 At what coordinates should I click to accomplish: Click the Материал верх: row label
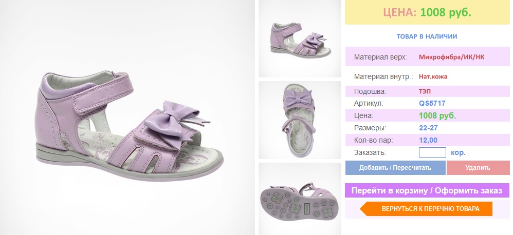(x=380, y=57)
